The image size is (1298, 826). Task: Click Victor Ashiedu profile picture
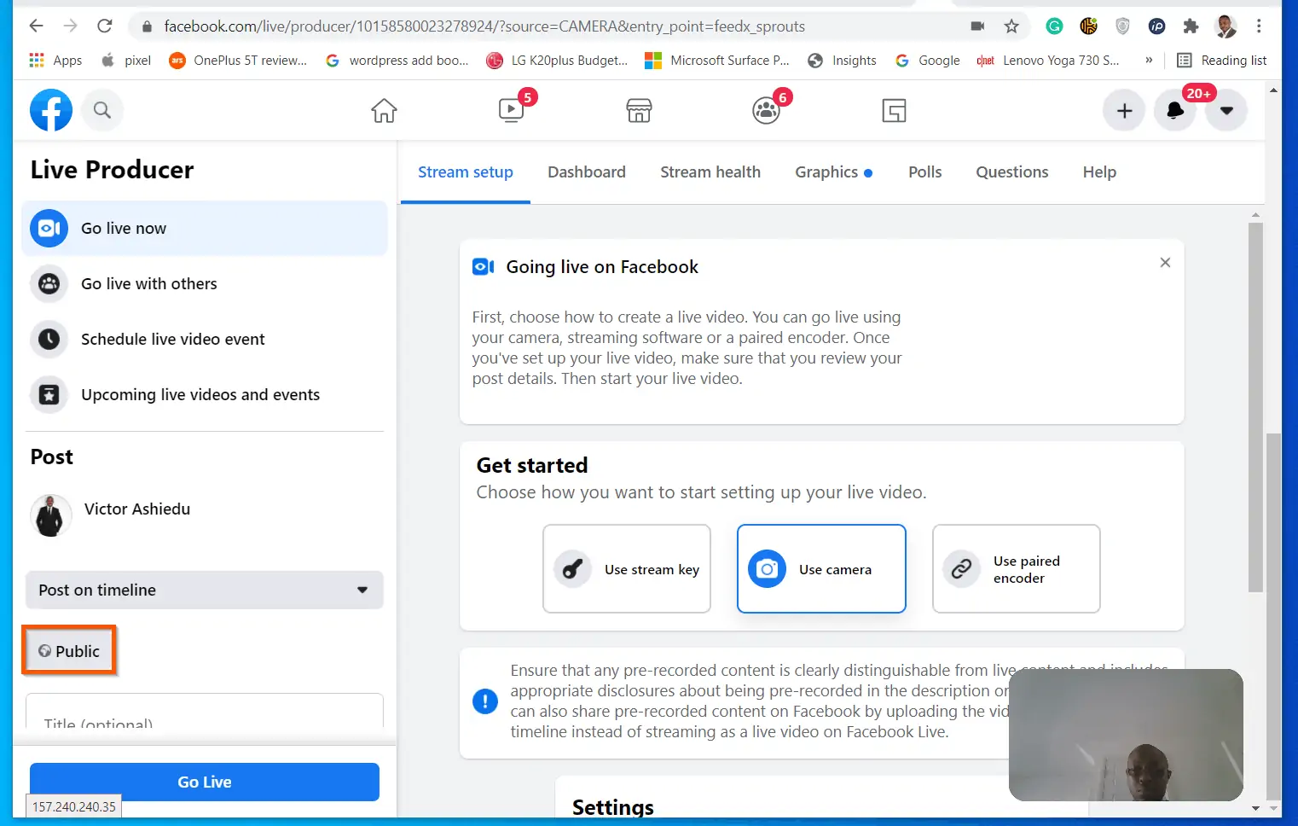[51, 515]
